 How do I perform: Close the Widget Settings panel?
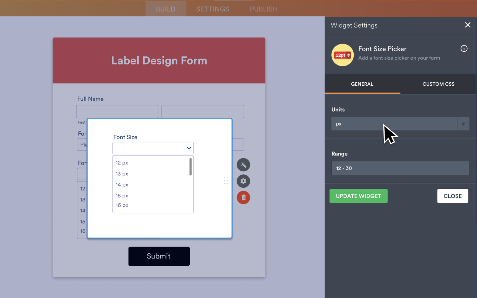[x=468, y=25]
